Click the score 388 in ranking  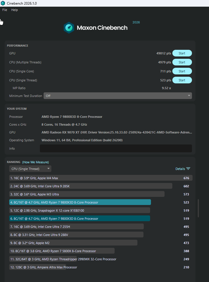pyautogui.click(x=186, y=251)
